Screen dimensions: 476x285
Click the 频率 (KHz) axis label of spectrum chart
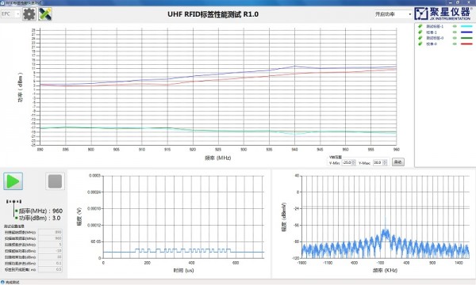385,270
